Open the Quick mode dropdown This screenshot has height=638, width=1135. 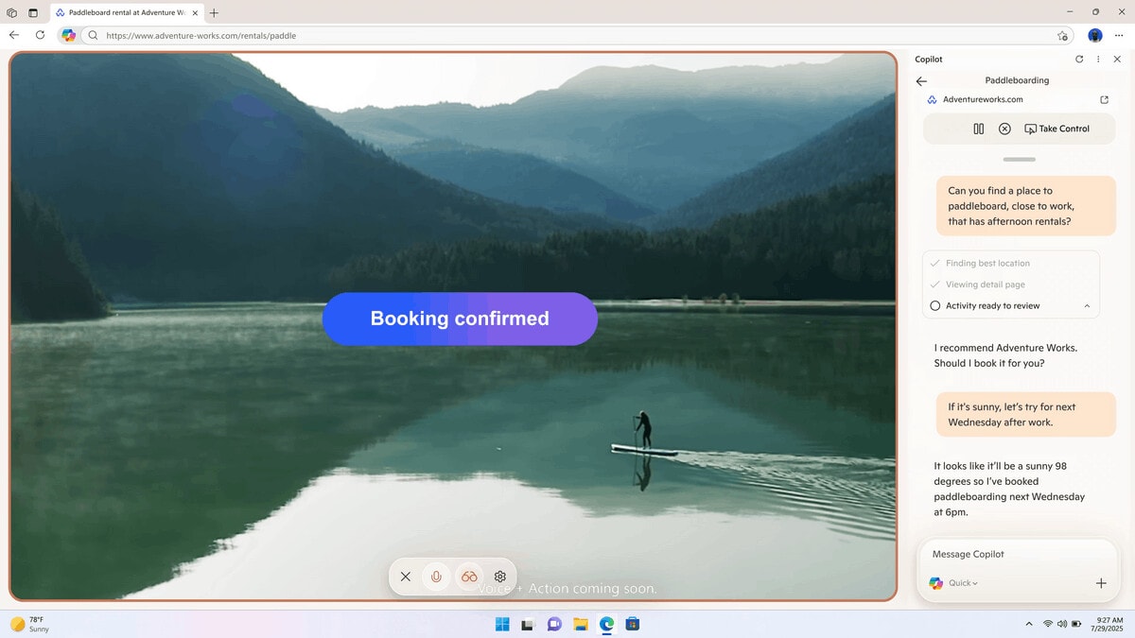pyautogui.click(x=963, y=583)
